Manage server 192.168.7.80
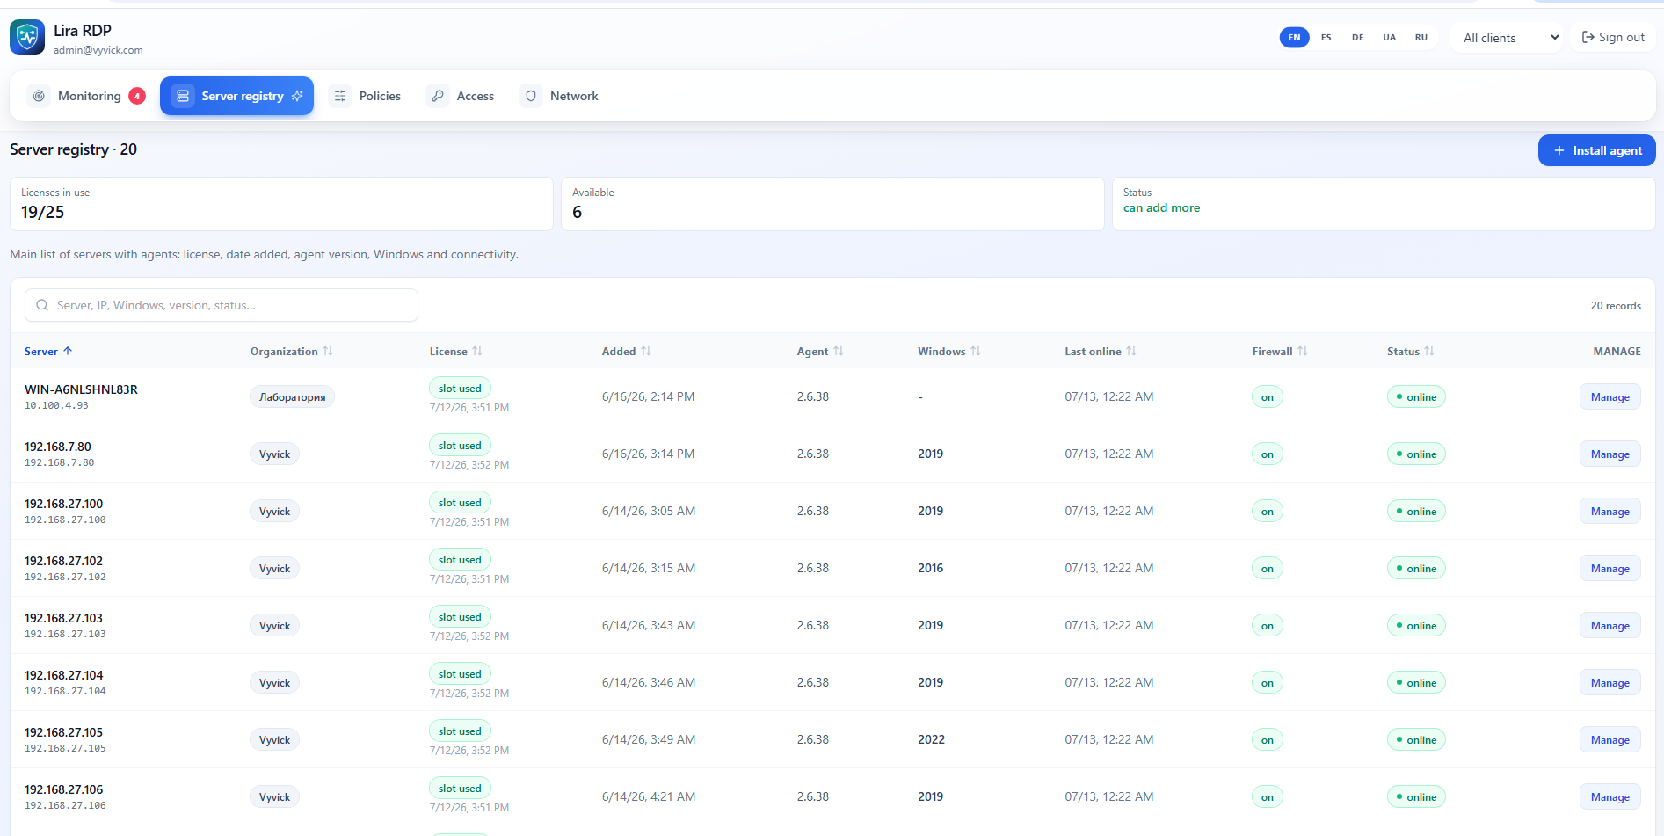 pos(1610,454)
